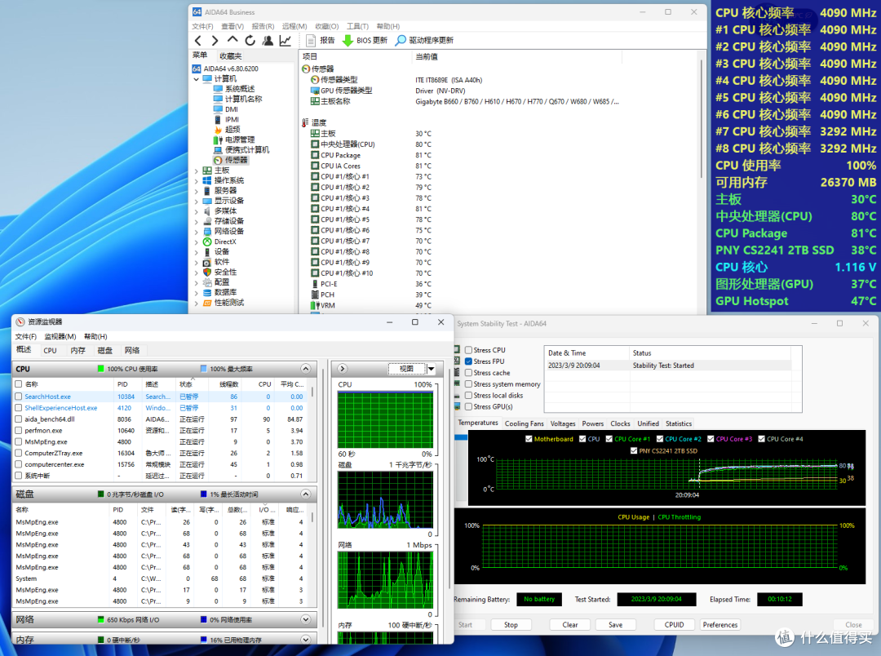Click Stop in Stability Test
The width and height of the screenshot is (881, 656).
[511, 624]
